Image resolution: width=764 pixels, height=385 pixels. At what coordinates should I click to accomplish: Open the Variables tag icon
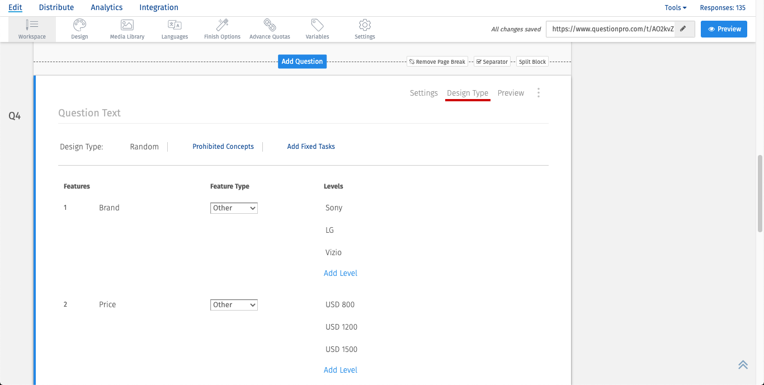(317, 25)
